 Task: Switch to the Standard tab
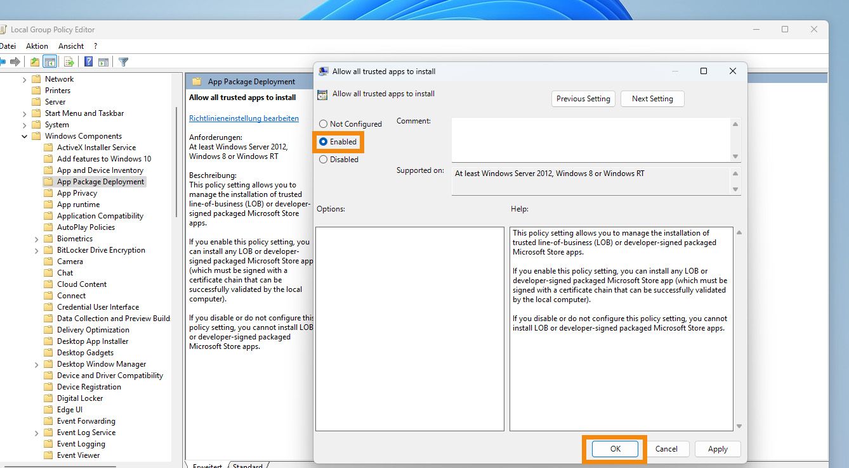pyautogui.click(x=247, y=465)
